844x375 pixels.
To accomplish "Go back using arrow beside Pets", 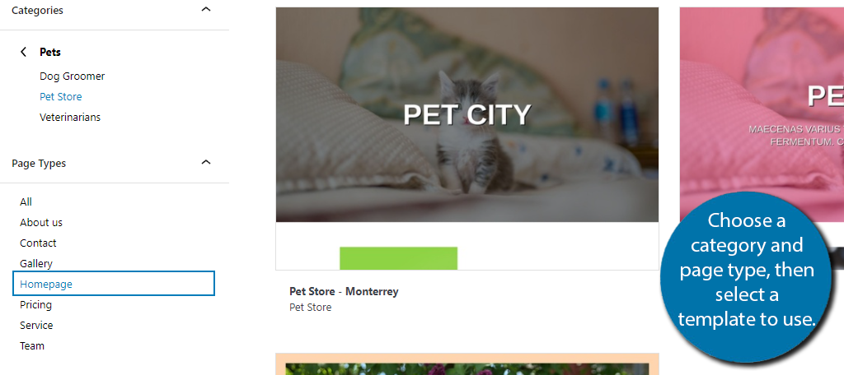I will 23,52.
